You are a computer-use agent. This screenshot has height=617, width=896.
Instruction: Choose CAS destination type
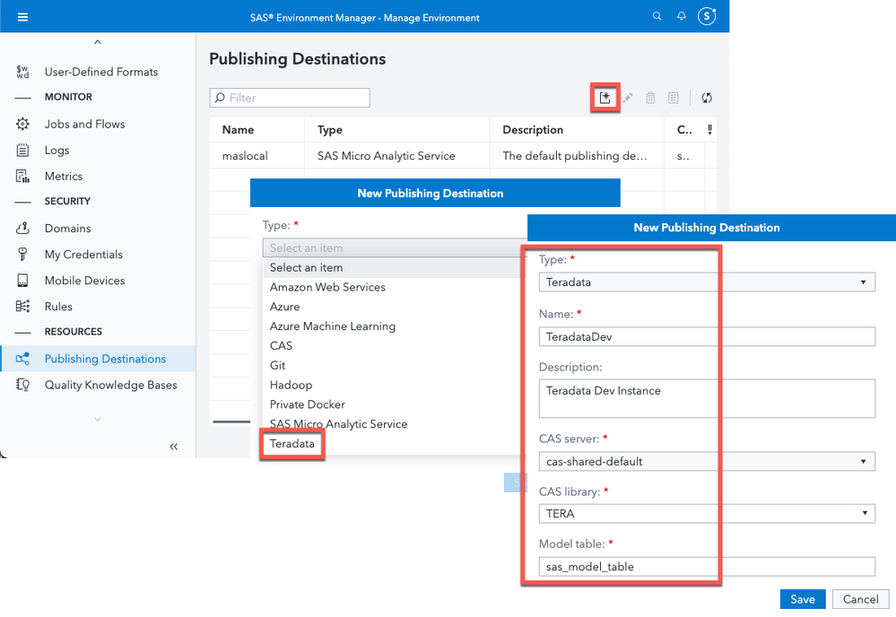tap(281, 345)
